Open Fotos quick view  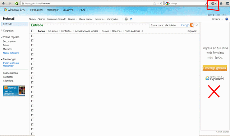pyautogui.click(x=6, y=45)
